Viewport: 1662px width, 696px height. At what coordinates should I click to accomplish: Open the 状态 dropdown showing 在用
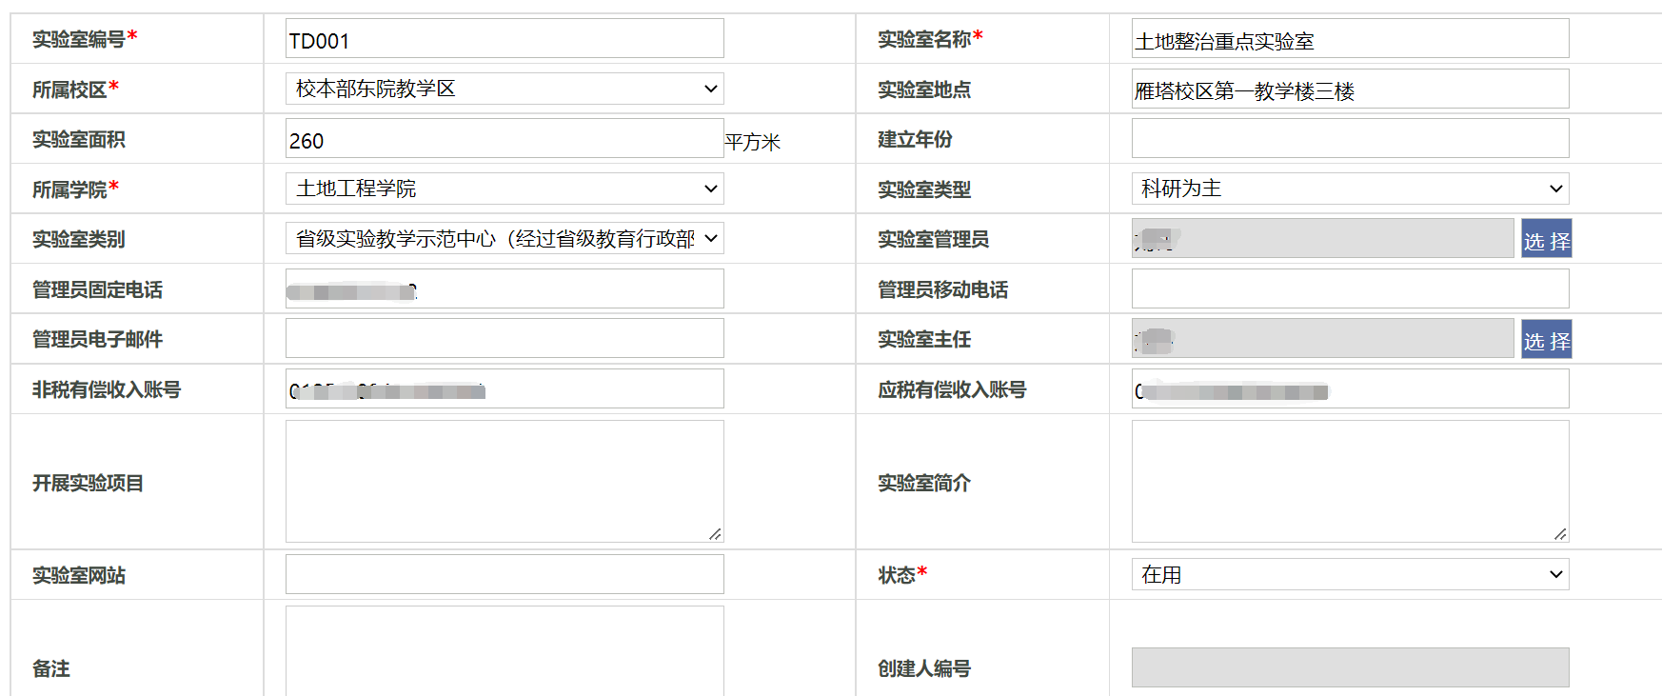1350,574
